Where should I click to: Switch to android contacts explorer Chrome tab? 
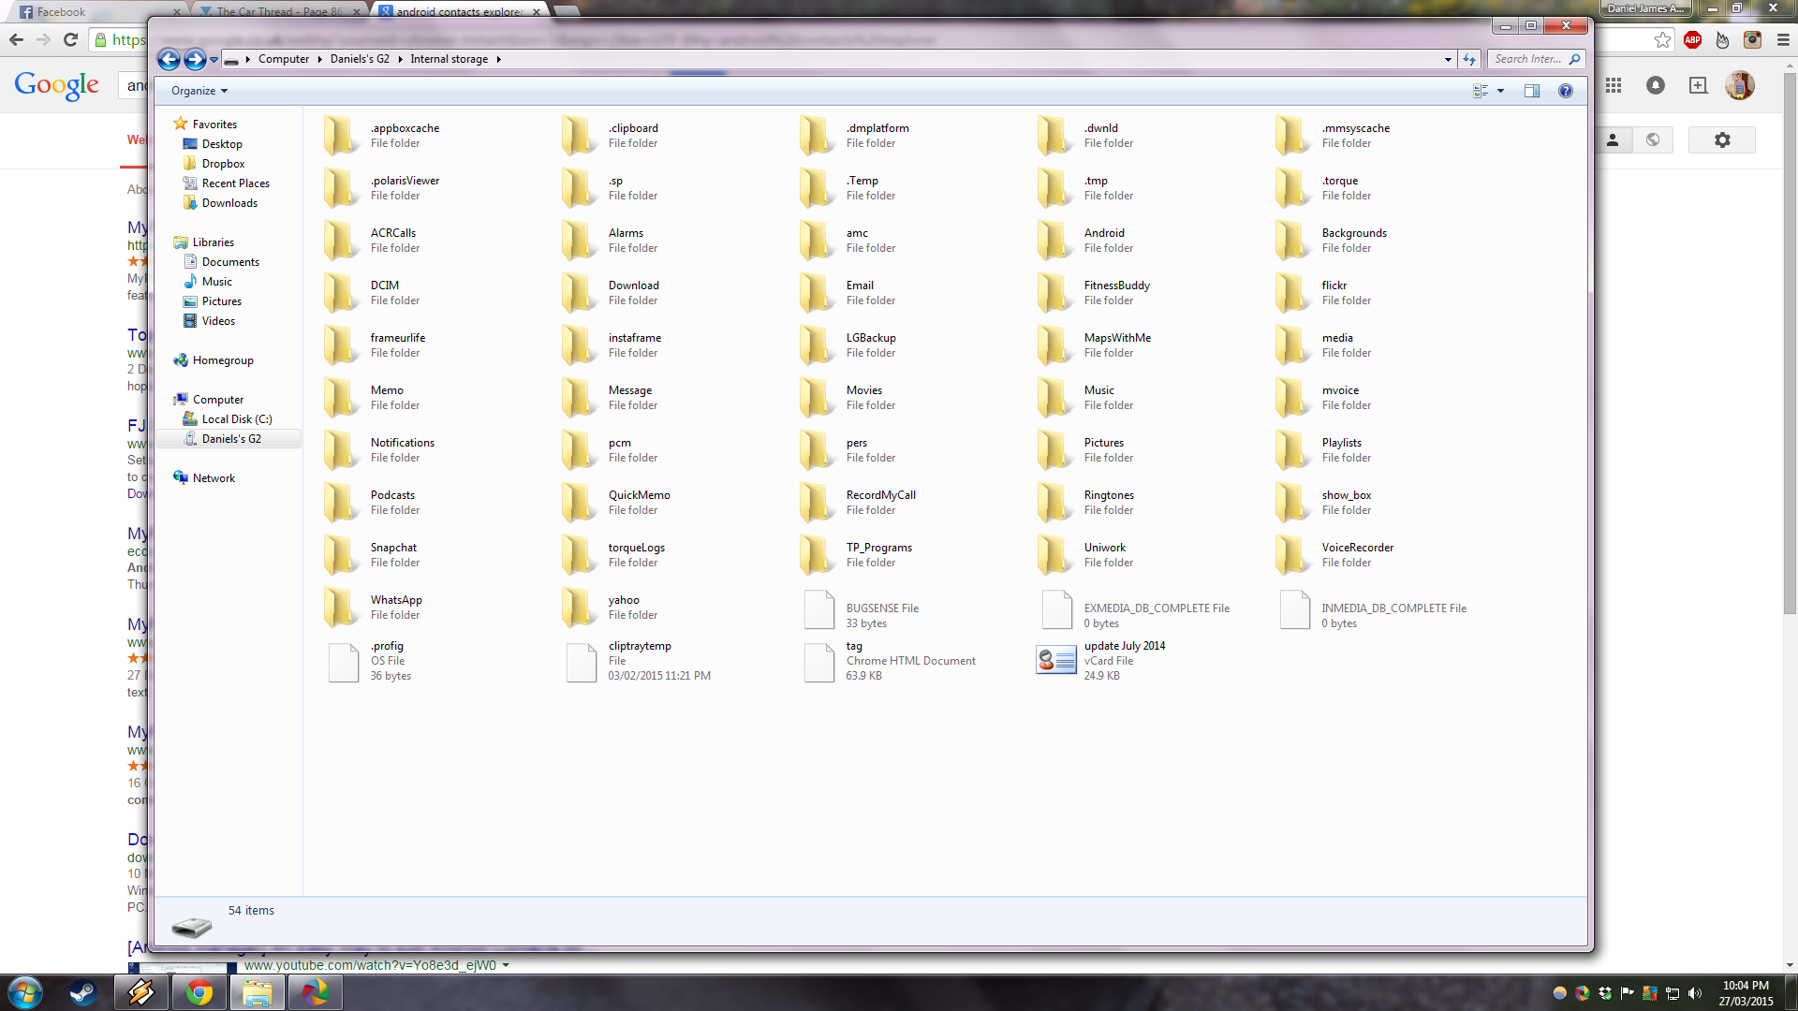click(459, 11)
